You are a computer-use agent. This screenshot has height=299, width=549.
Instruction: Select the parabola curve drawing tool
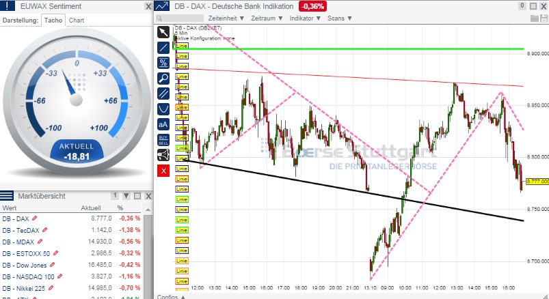click(163, 109)
